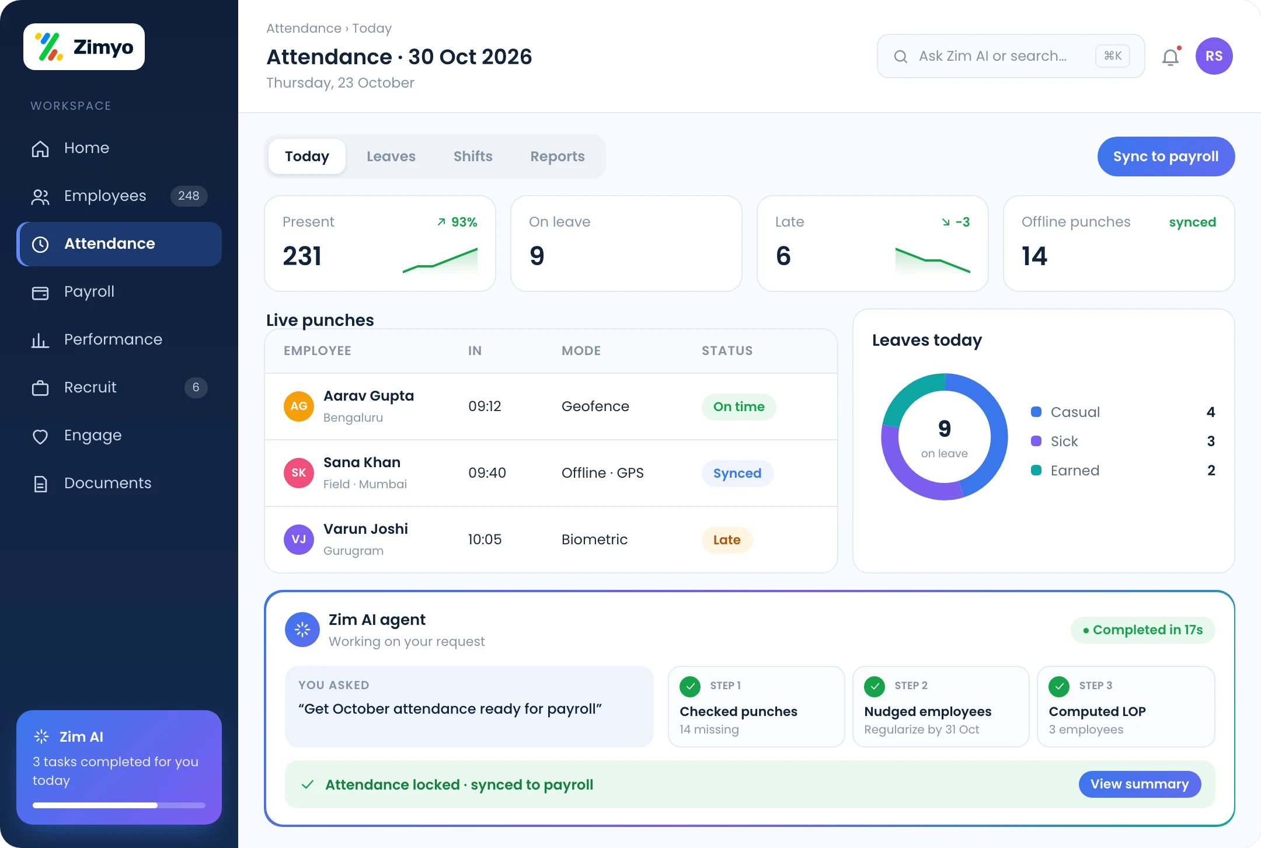The image size is (1261, 848).
Task: Open Documents via the file icon
Action: [40, 484]
